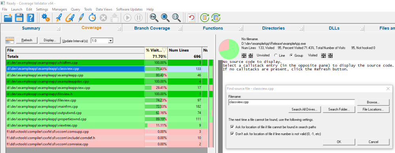Switch to the Functions tab
The width and height of the screenshot is (395, 153).
(213, 28)
